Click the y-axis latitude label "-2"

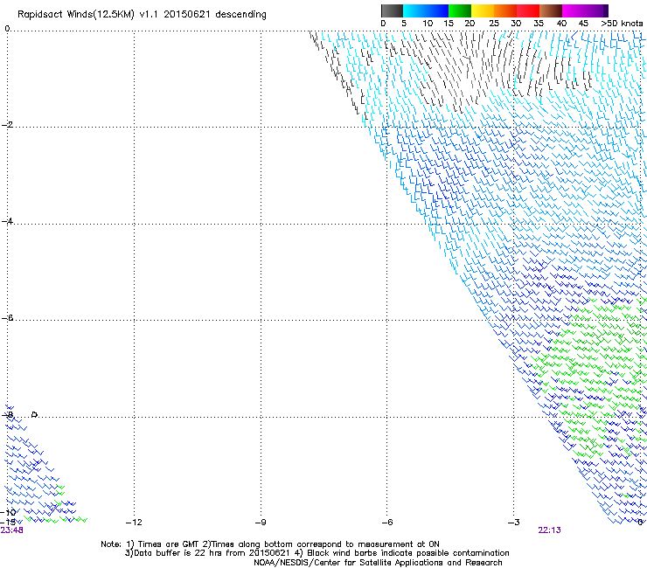(7, 125)
